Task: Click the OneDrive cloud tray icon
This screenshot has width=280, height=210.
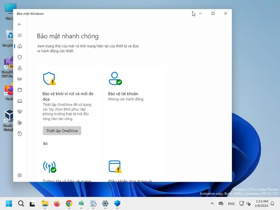Action: tap(221, 203)
